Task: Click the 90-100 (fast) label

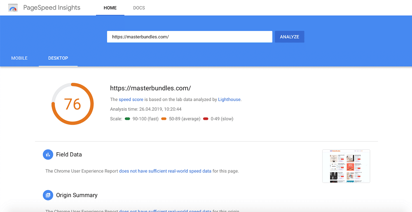Action: [145, 119]
